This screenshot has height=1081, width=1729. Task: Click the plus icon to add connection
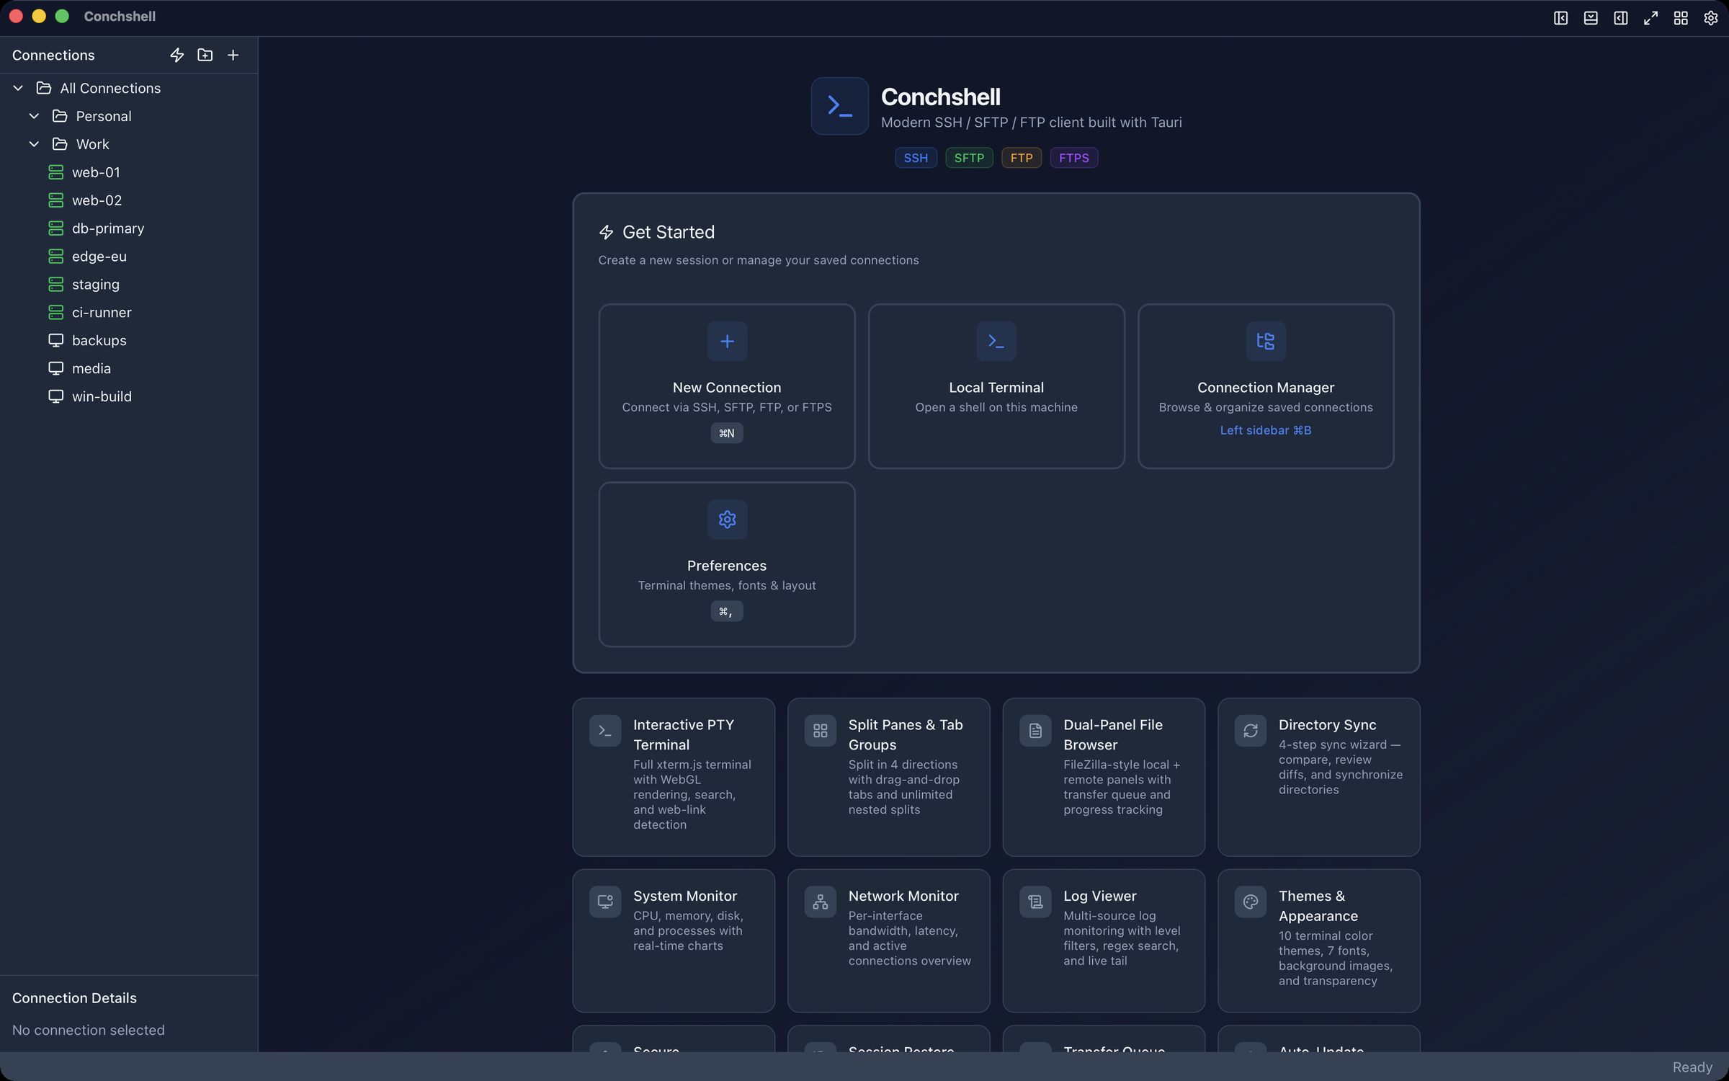(233, 55)
